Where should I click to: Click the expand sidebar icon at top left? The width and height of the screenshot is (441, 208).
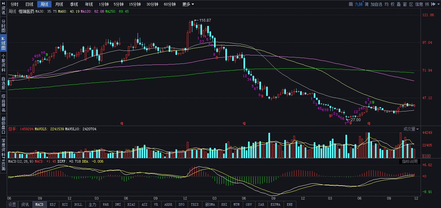point(3,4)
